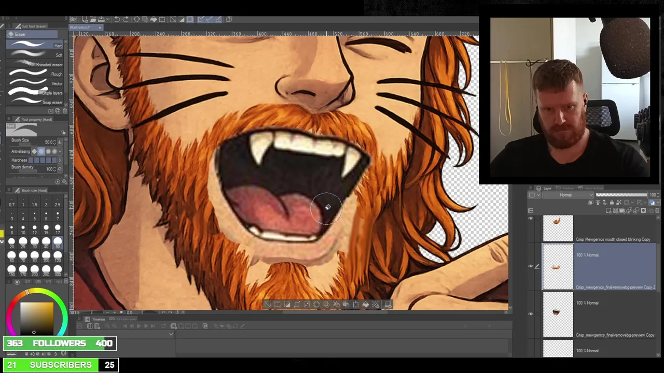
Task: Select the Soft eraser sub tool
Action: tap(34, 54)
